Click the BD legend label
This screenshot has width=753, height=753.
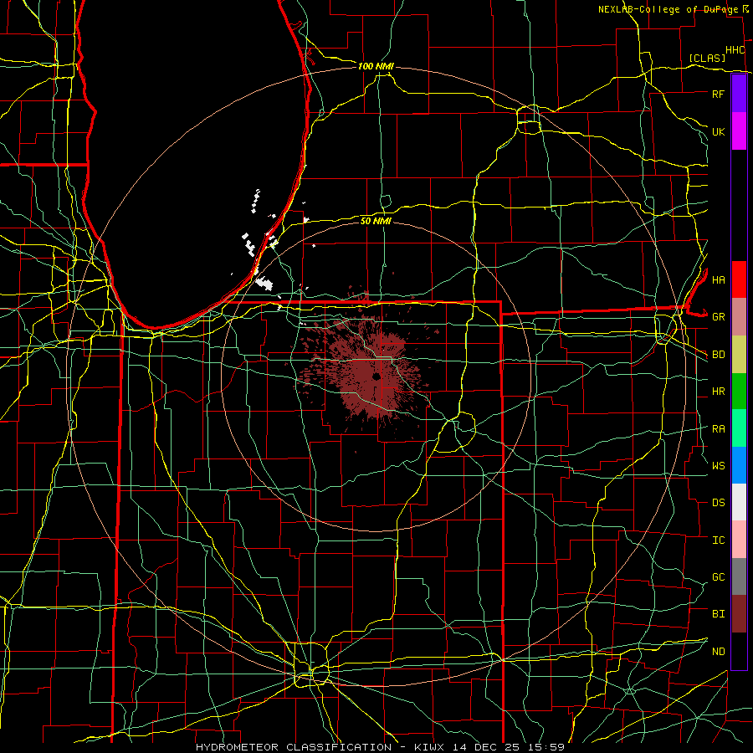pyautogui.click(x=718, y=355)
